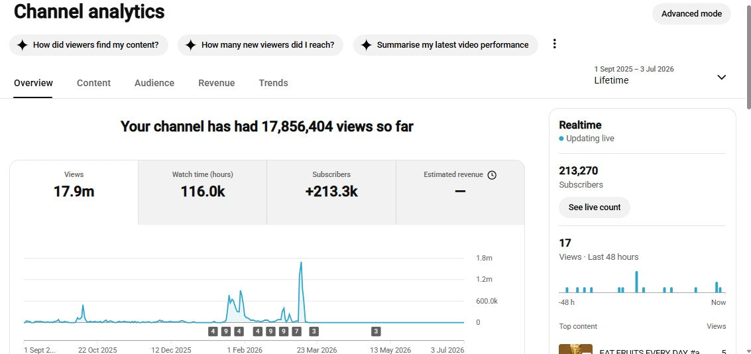Ask 'How many new viewers did I reach?'
This screenshot has height=354, width=751.
tap(260, 45)
